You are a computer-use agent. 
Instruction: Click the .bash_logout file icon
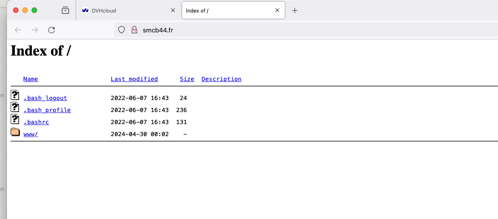(x=15, y=95)
